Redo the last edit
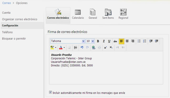Screen dimensions: 170x98 (87, 48)
